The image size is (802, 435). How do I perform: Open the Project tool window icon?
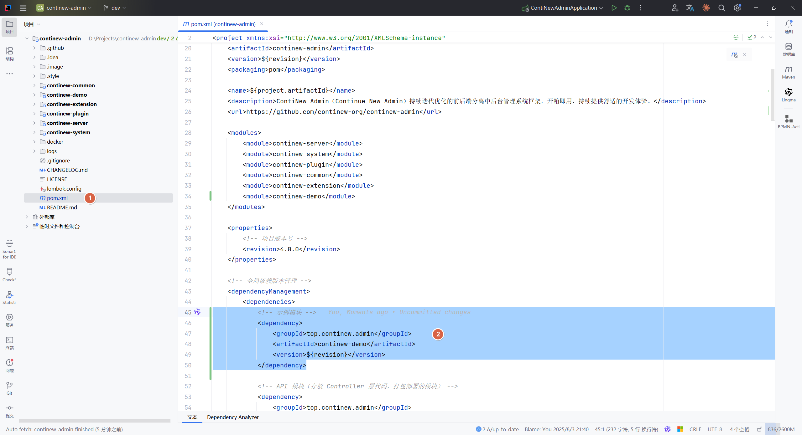[9, 27]
